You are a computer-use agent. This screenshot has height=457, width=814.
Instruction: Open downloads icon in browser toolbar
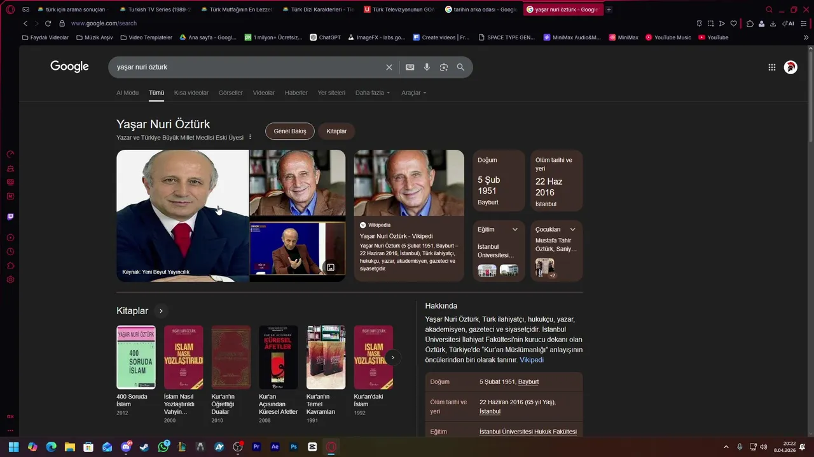point(773,23)
